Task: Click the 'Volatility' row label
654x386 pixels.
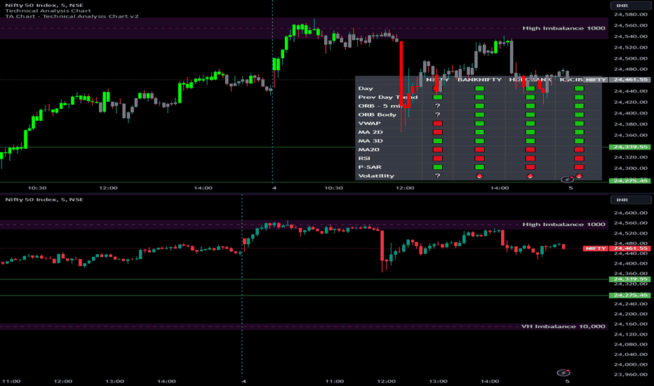Action: [376, 175]
